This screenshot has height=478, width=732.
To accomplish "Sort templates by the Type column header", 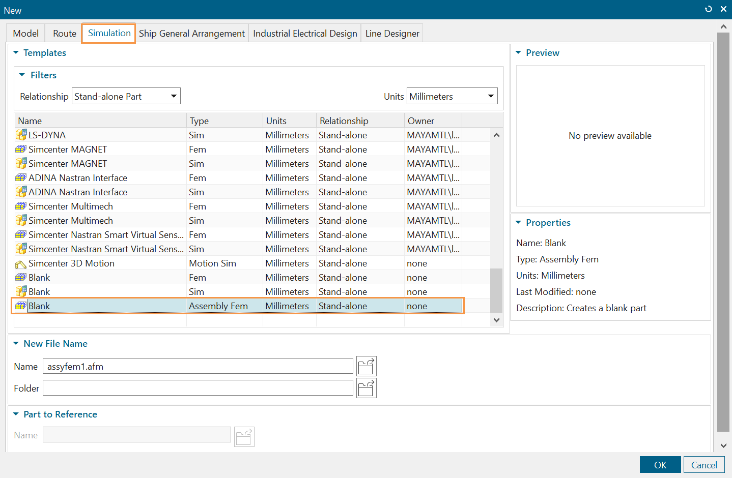I will click(x=224, y=121).
